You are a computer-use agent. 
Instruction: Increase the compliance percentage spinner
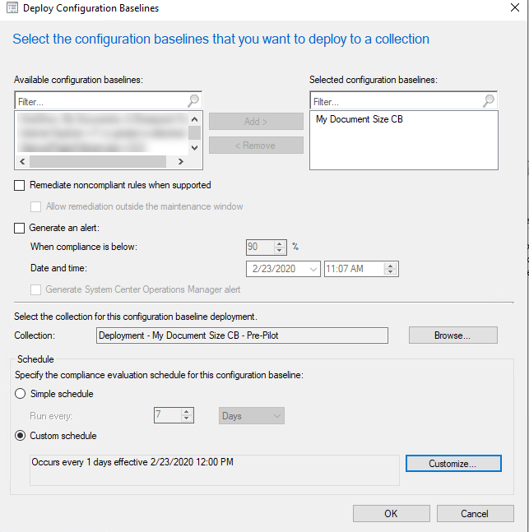tap(280, 243)
